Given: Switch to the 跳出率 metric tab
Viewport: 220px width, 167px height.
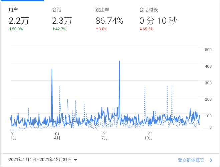Looking at the screenshot, I should [102, 10].
